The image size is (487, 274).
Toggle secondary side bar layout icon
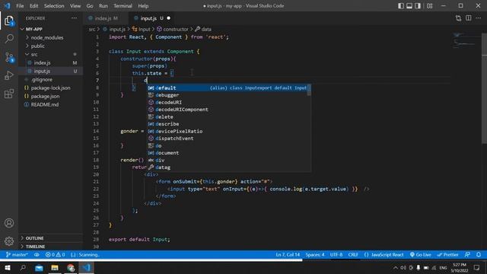coord(418,5)
